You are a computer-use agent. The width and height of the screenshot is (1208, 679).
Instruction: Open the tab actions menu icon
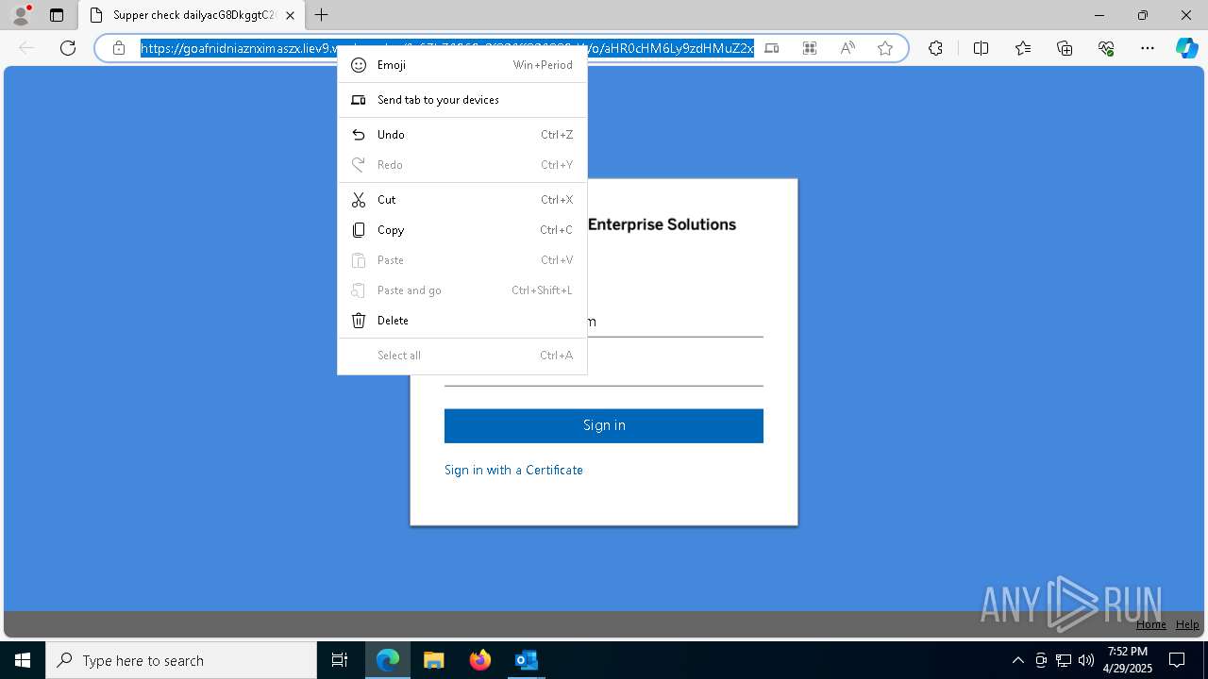click(x=57, y=15)
